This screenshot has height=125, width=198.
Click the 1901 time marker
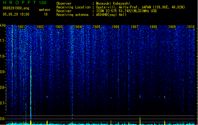(x=21, y=27)
